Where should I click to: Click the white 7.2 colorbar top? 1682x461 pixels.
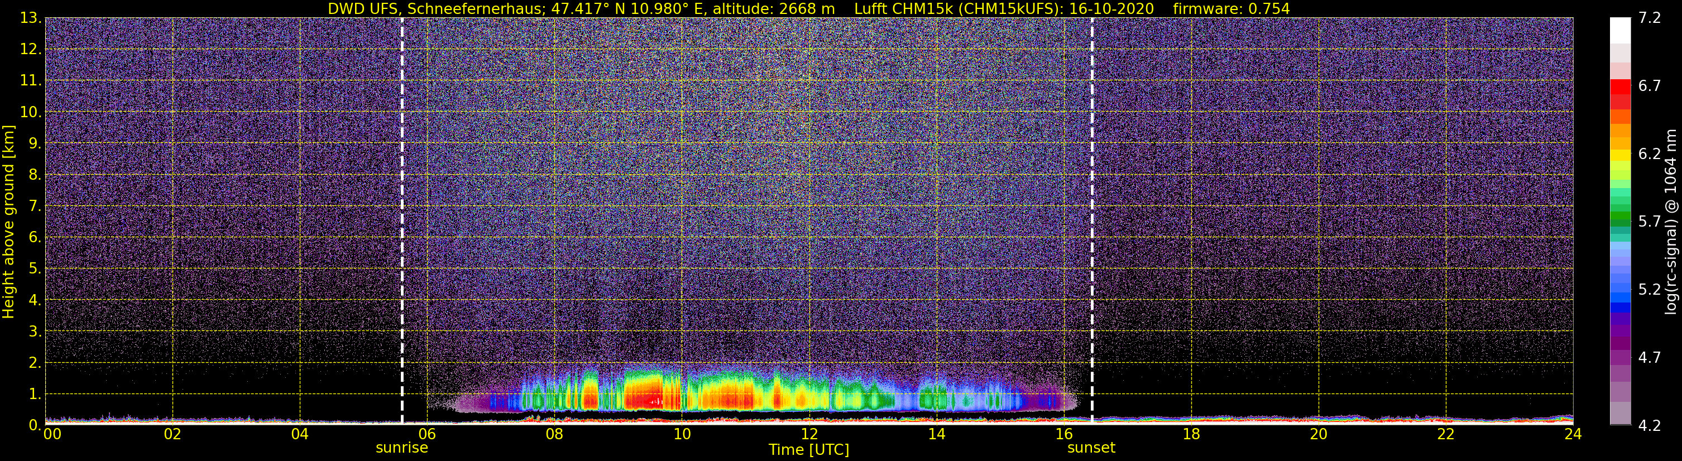[1620, 31]
